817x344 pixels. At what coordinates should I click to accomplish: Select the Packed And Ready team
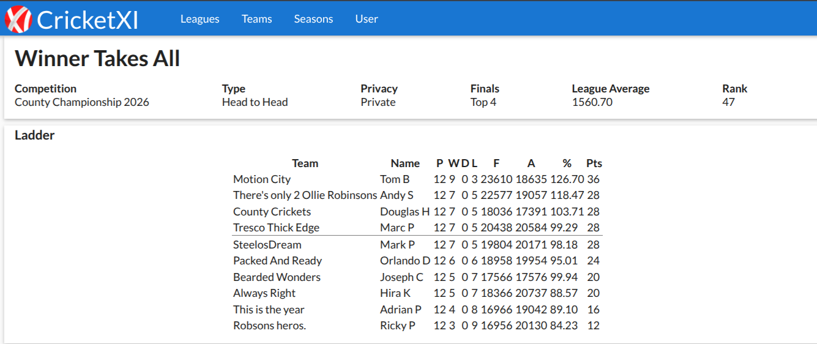[x=277, y=261]
